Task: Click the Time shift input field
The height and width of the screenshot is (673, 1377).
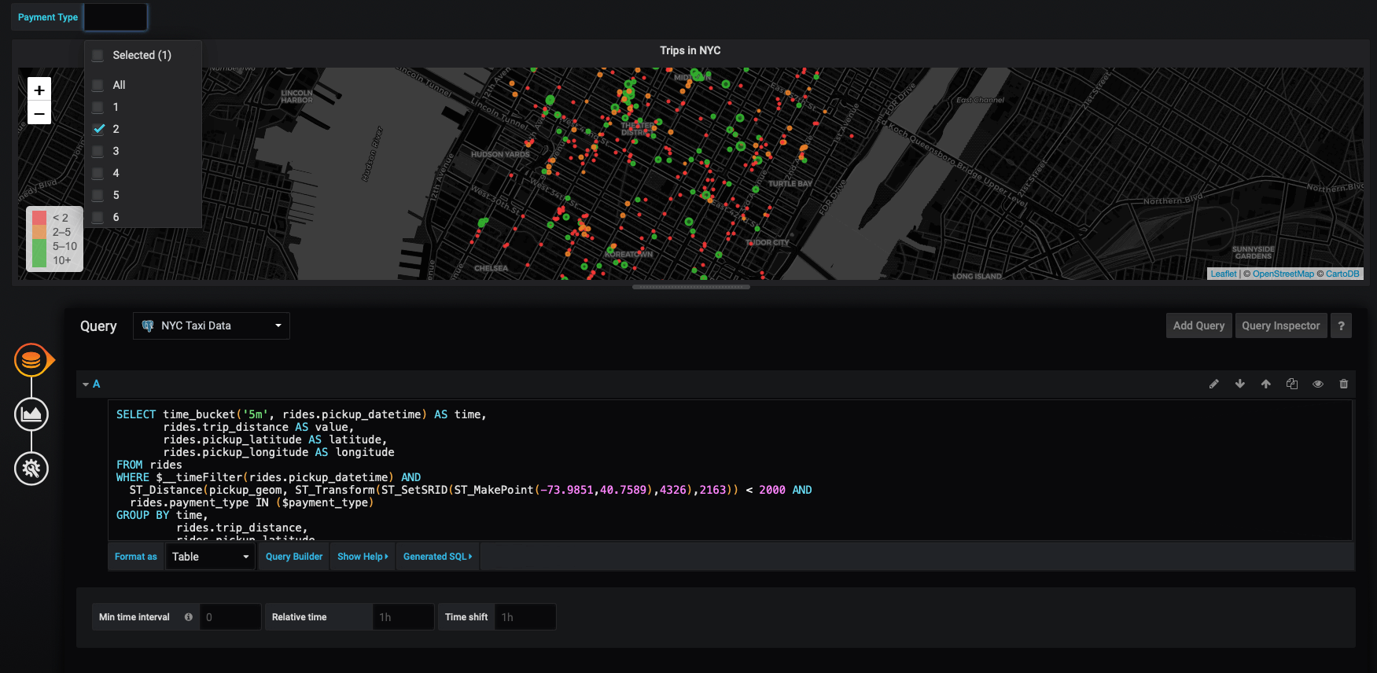Action: (525, 617)
